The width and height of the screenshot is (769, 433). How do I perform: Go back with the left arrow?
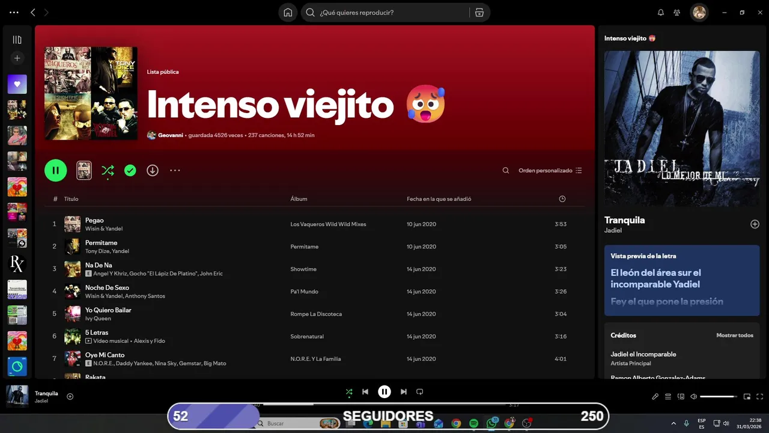click(33, 12)
